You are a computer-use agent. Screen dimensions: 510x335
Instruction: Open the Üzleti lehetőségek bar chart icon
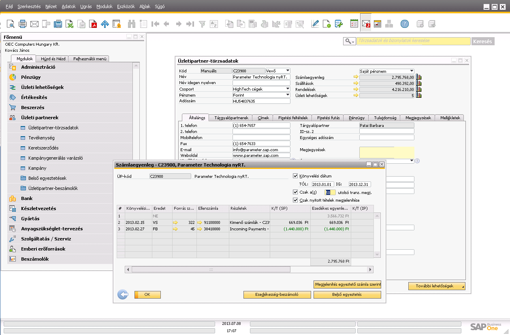click(x=419, y=95)
